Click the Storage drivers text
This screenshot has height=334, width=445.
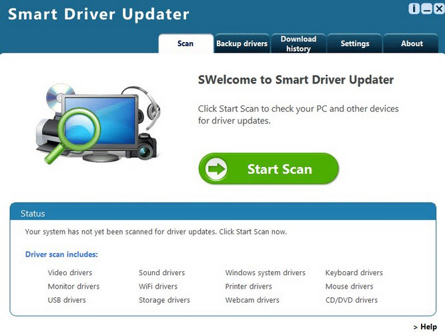click(x=164, y=300)
